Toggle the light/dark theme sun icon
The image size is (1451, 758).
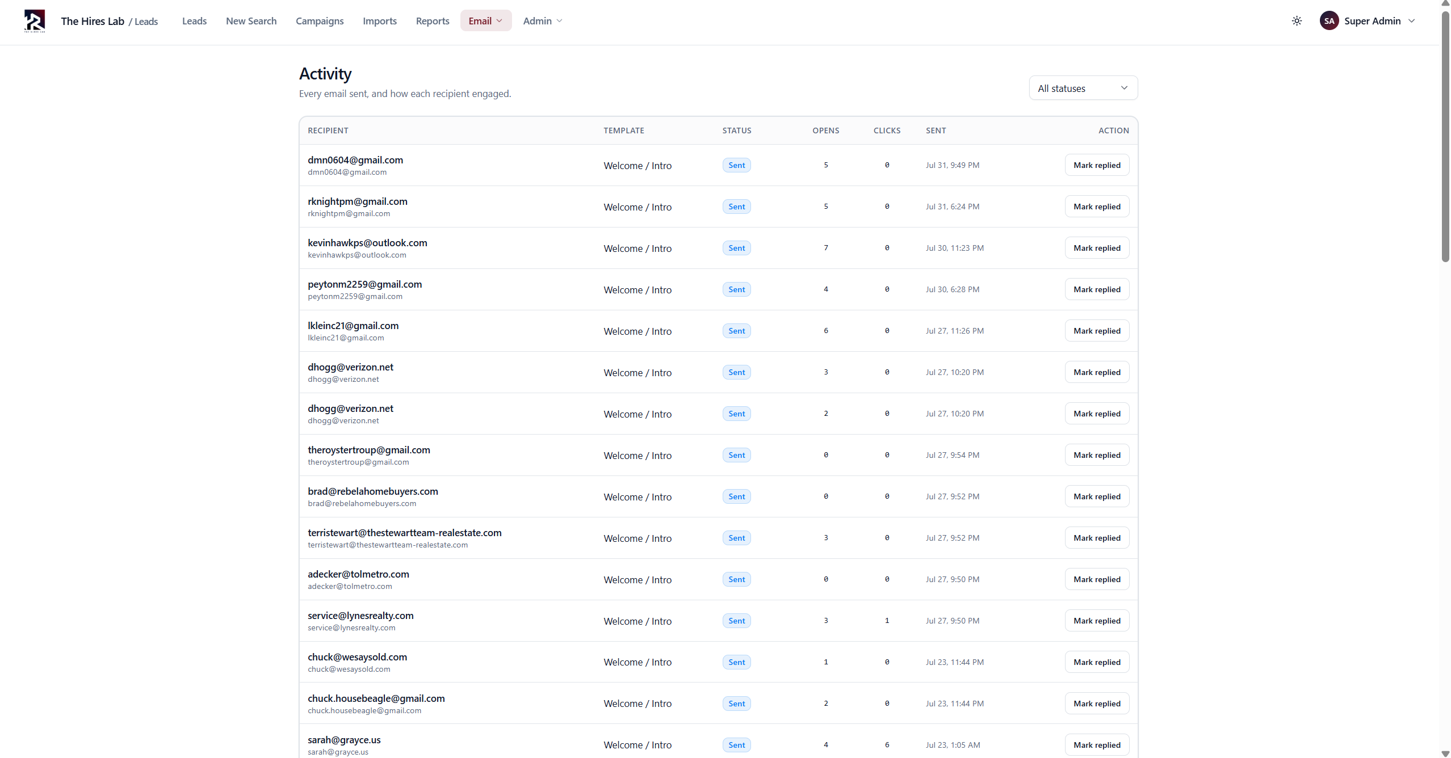coord(1297,21)
